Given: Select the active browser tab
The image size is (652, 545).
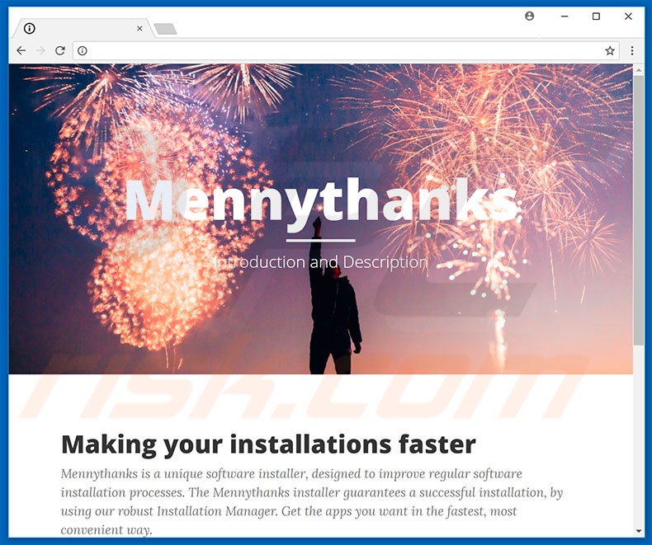Looking at the screenshot, I should pyautogui.click(x=78, y=29).
